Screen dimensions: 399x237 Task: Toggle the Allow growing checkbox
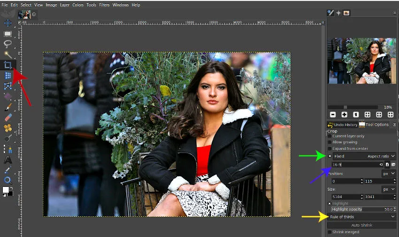tap(330, 142)
